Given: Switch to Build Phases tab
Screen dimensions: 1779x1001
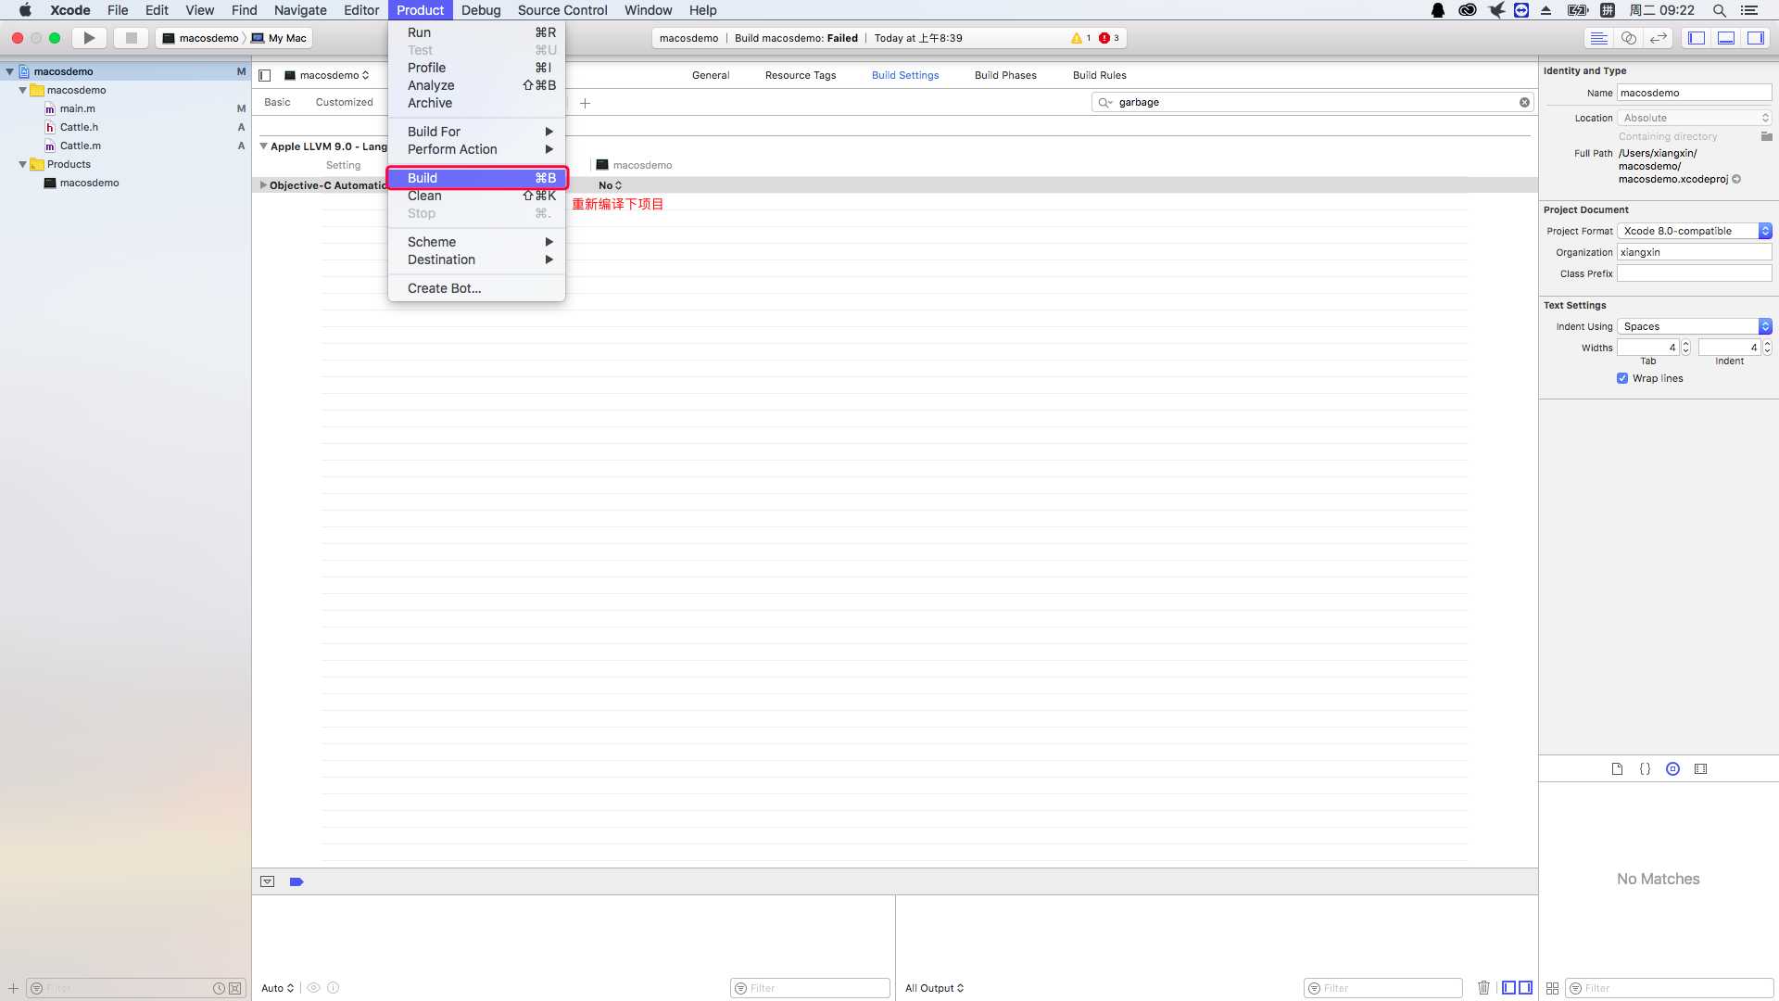Looking at the screenshot, I should 1005,75.
